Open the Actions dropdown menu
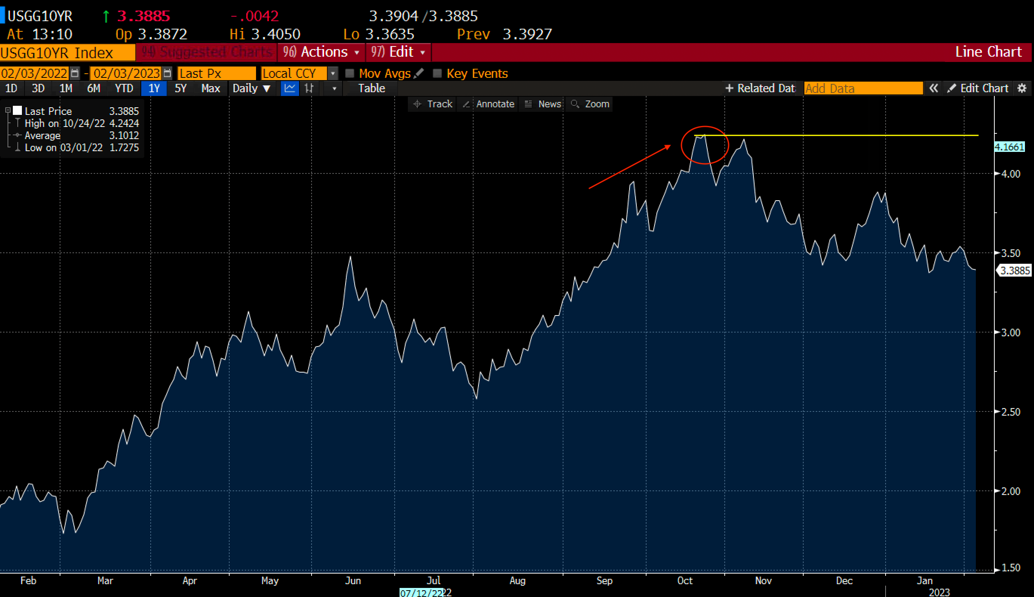Viewport: 1034px width, 597px height. pyautogui.click(x=321, y=52)
